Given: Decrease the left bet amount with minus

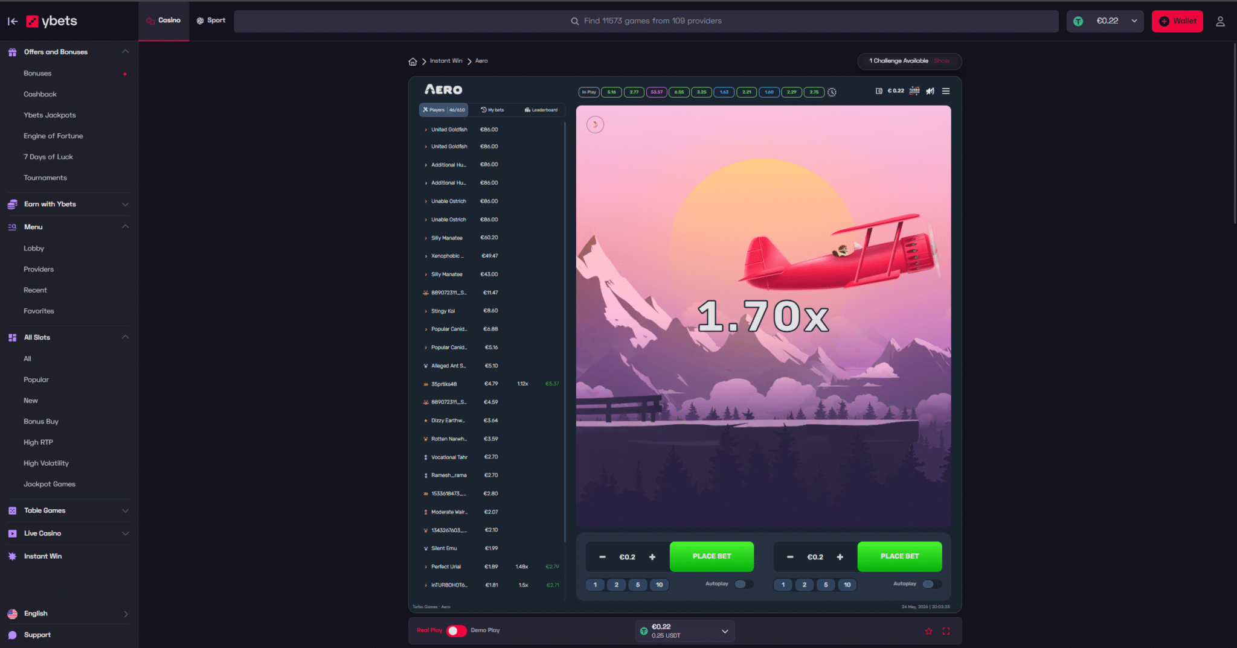Looking at the screenshot, I should click(x=602, y=557).
